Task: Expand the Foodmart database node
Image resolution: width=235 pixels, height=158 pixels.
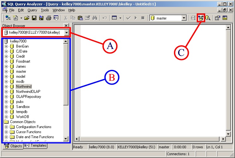Action: pyautogui.click(x=6, y=61)
